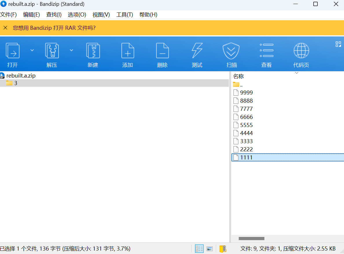This screenshot has height=254, width=344.
Task: Click the resize grip at window corner
Action: (x=342, y=252)
